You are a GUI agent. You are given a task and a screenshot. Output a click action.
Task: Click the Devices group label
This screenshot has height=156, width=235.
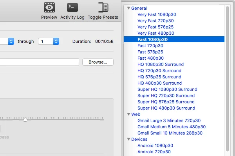click(x=139, y=139)
